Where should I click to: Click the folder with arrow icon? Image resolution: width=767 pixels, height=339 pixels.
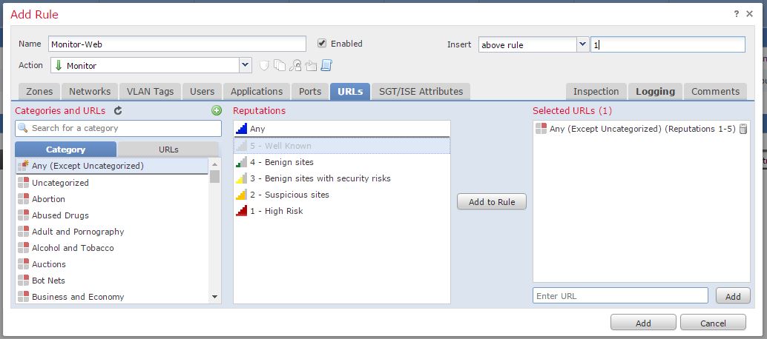click(x=311, y=65)
